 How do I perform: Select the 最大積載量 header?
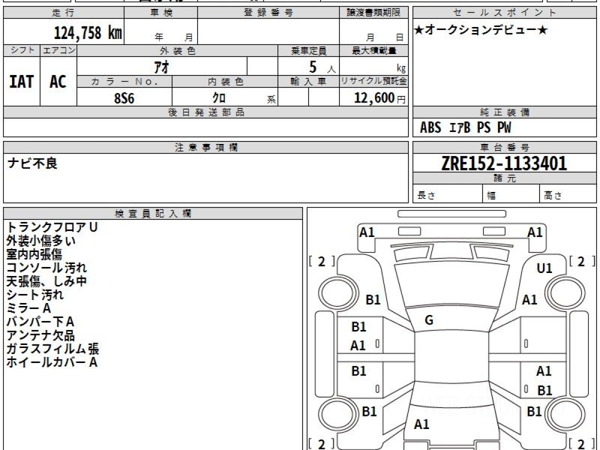[374, 50]
